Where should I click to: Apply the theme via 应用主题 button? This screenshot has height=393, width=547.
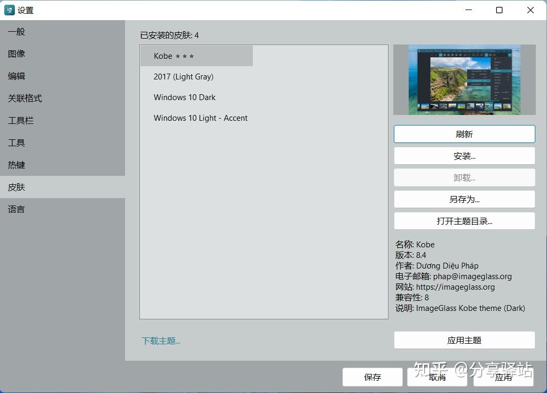464,340
